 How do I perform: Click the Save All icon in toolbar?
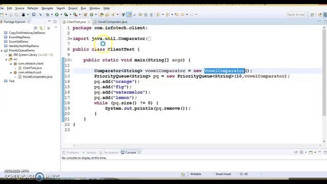pyautogui.click(x=16, y=15)
